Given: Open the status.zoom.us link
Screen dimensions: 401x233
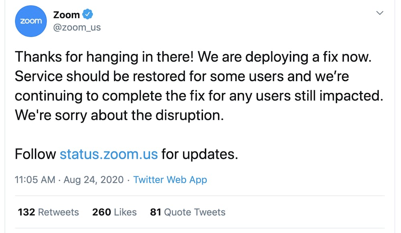Looking at the screenshot, I should tap(108, 154).
